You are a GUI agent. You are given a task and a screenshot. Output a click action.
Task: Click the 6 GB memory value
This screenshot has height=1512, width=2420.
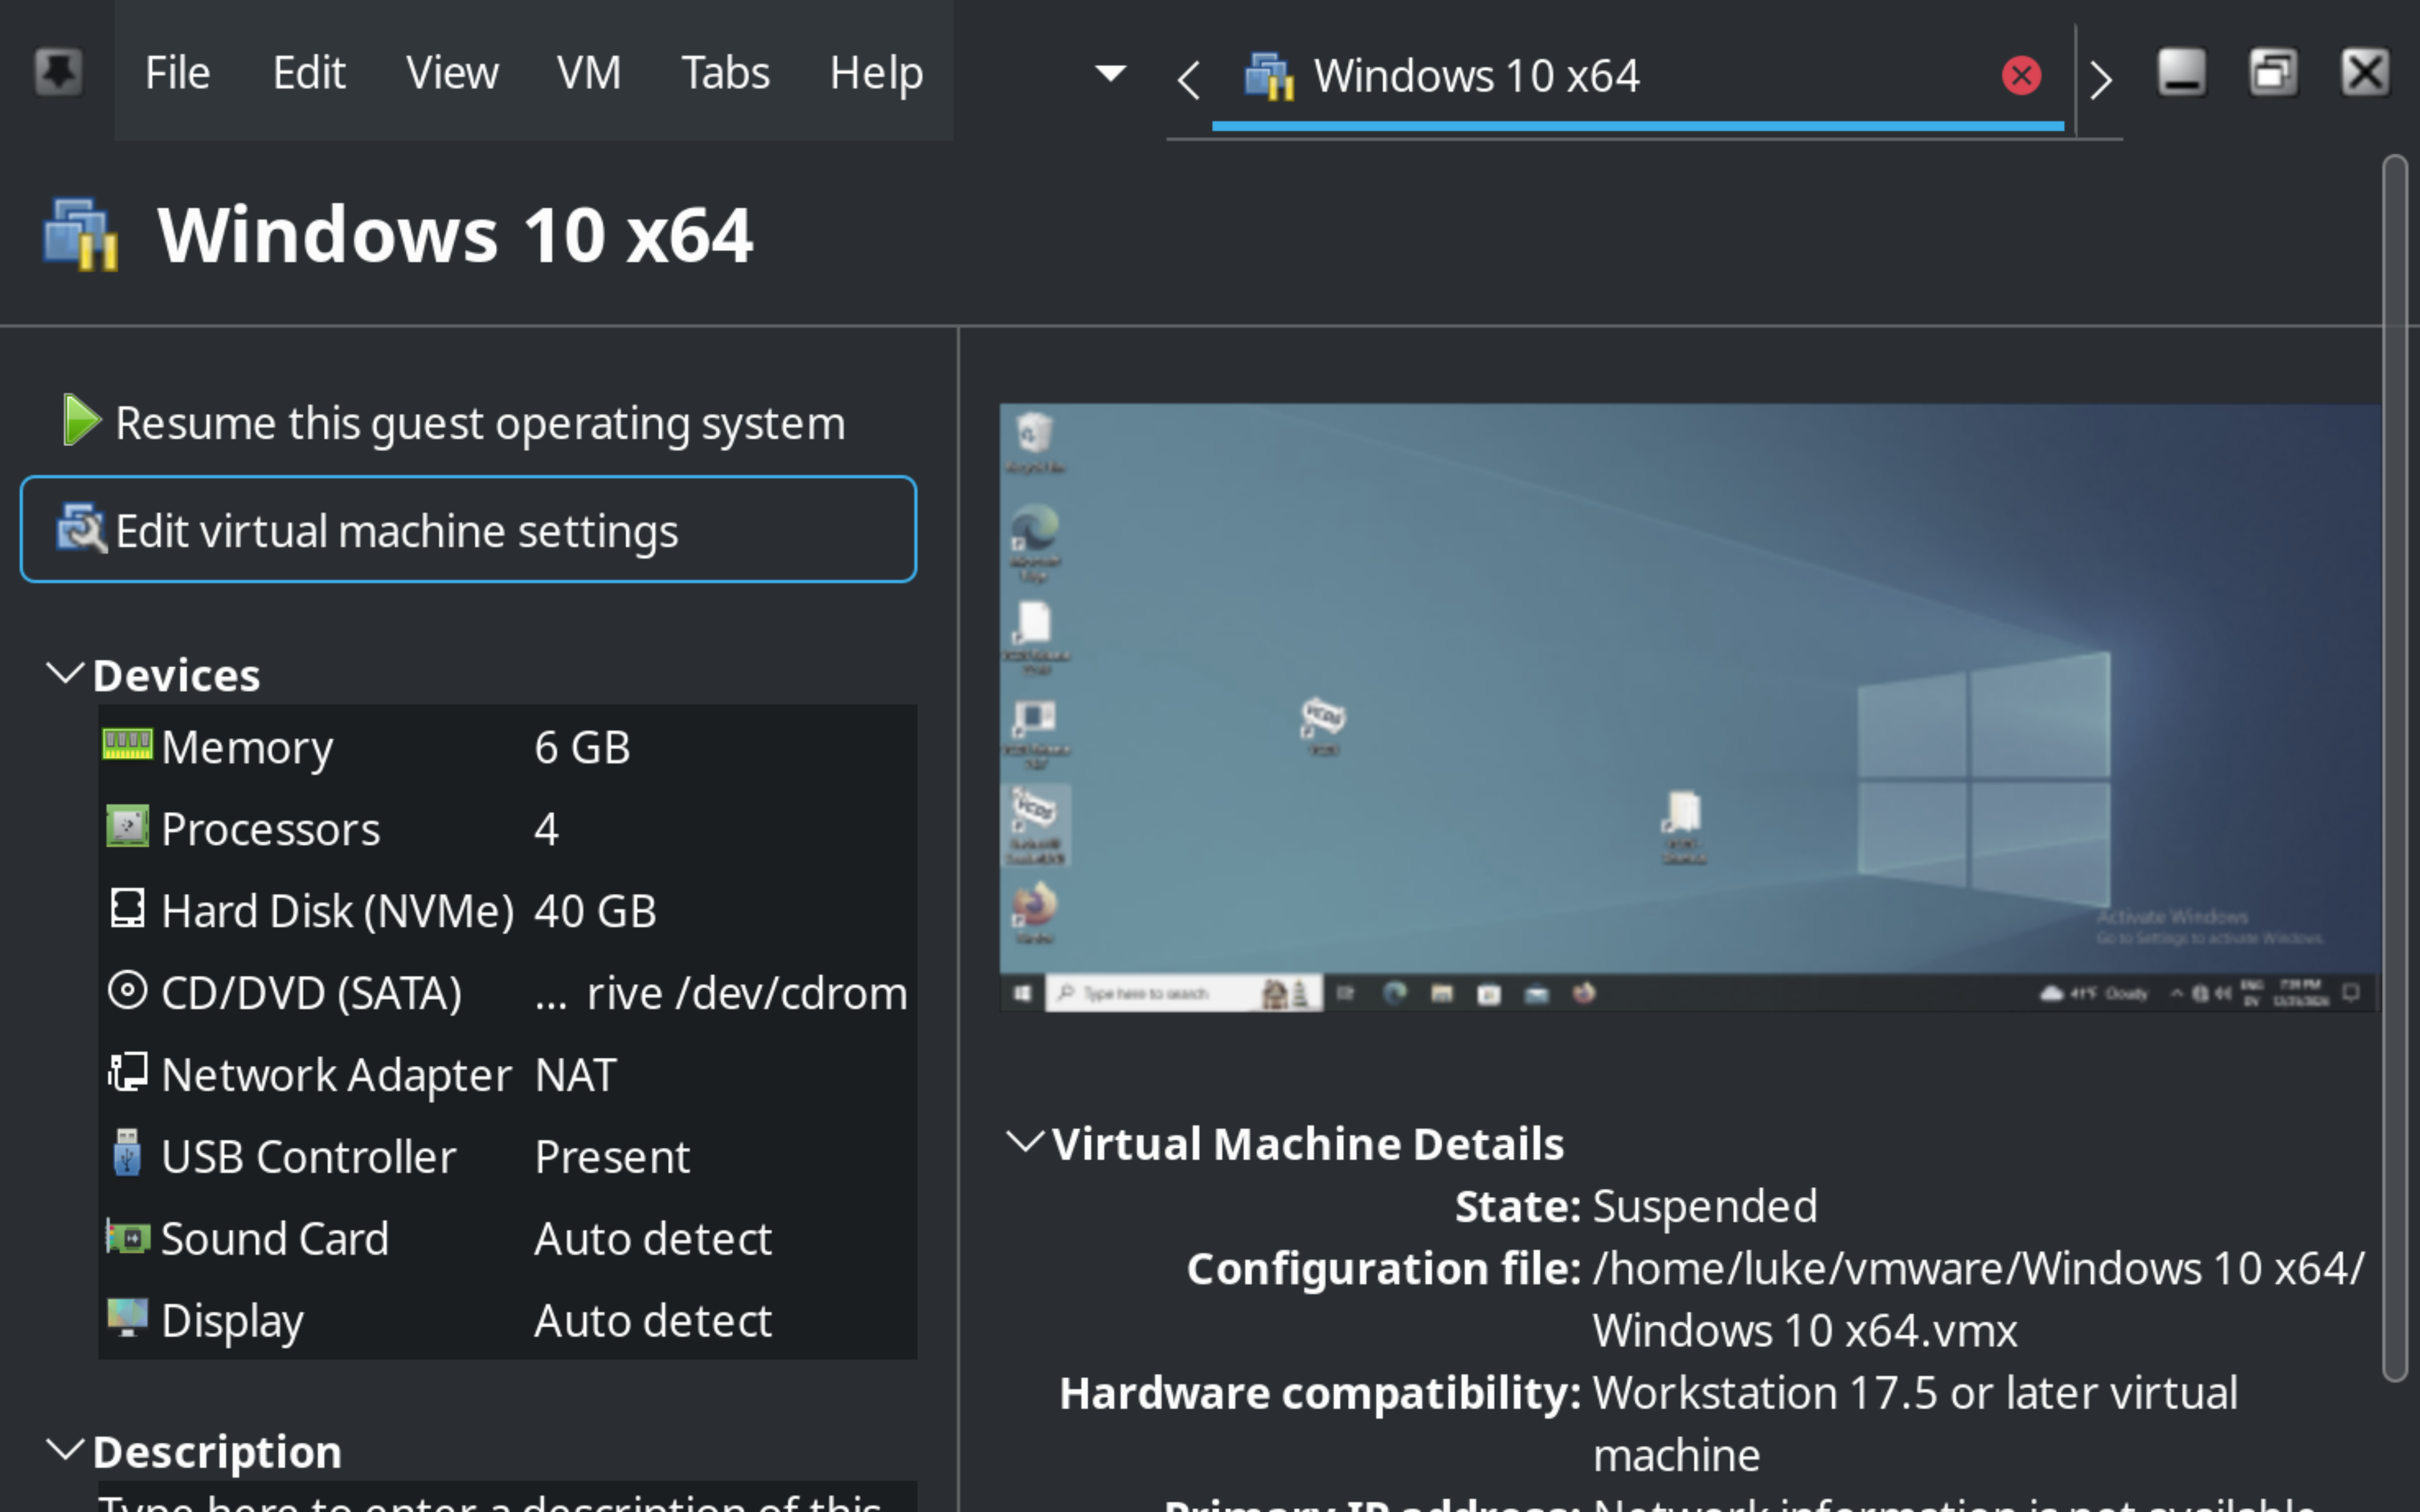[x=582, y=747]
